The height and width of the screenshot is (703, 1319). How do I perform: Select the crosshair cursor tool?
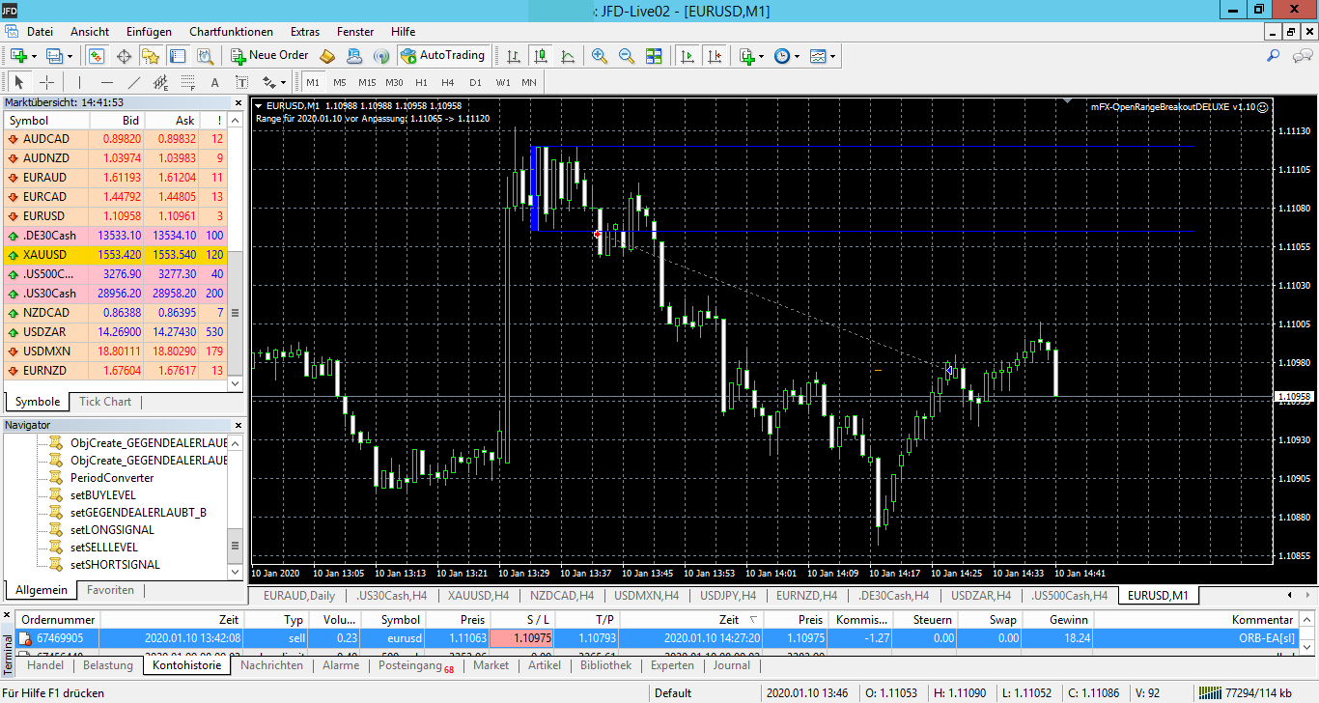(46, 82)
